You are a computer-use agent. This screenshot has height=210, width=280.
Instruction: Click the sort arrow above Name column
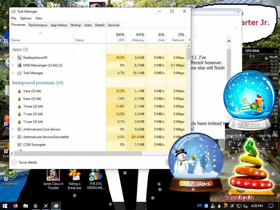(x=40, y=33)
